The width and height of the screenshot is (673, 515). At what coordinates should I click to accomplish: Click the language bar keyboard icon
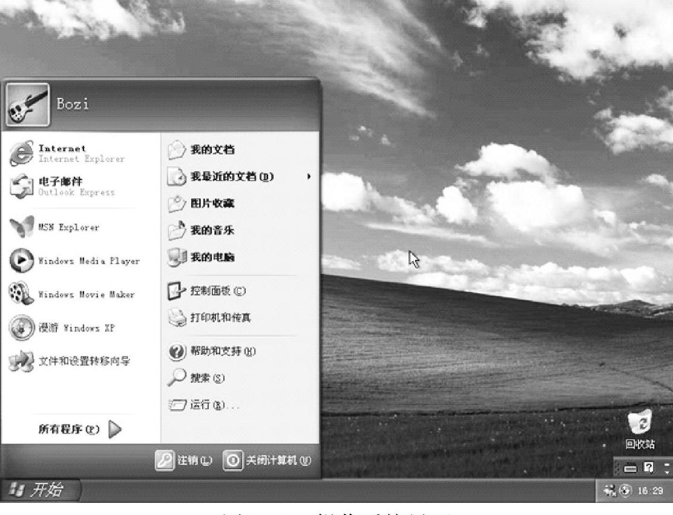629,468
